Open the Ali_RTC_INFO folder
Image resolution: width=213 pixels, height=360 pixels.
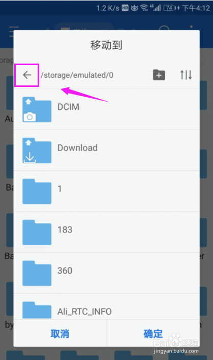pos(106,309)
